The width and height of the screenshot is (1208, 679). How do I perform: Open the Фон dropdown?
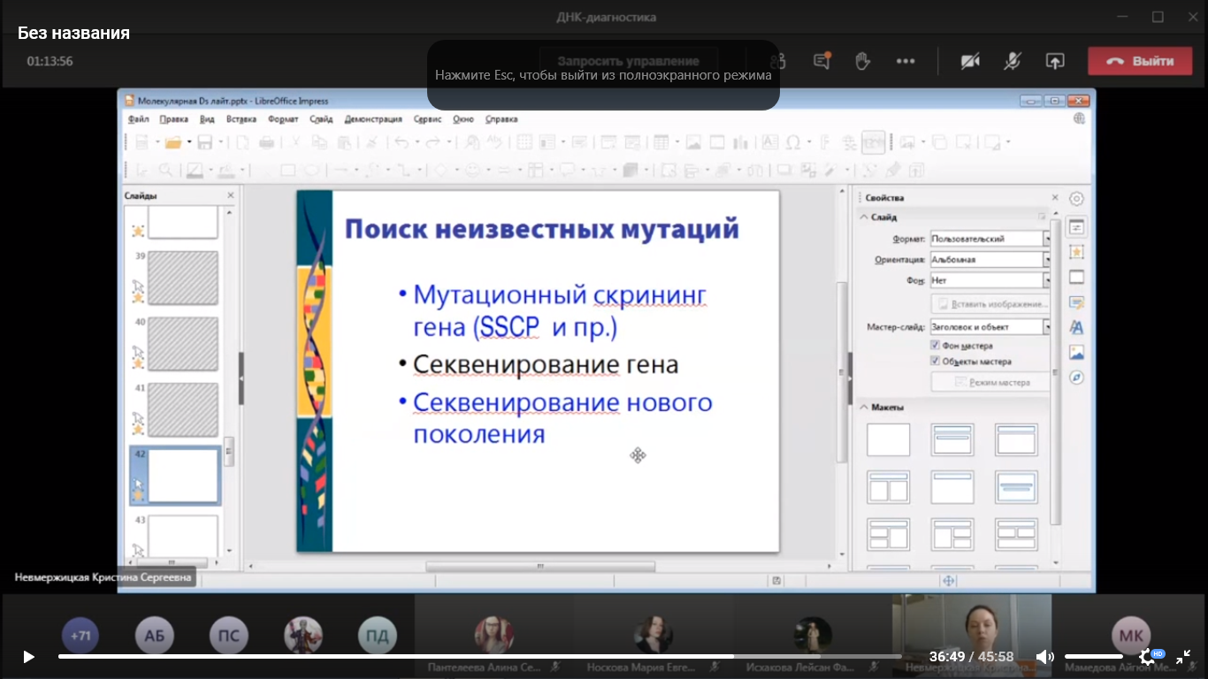pos(990,280)
